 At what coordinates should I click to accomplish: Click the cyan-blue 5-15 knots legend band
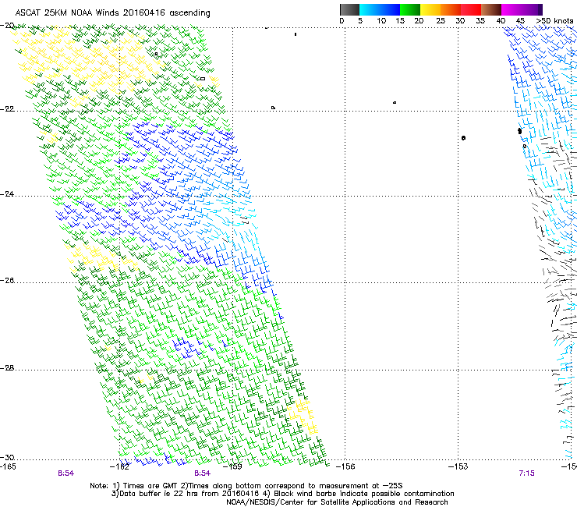pyautogui.click(x=380, y=9)
